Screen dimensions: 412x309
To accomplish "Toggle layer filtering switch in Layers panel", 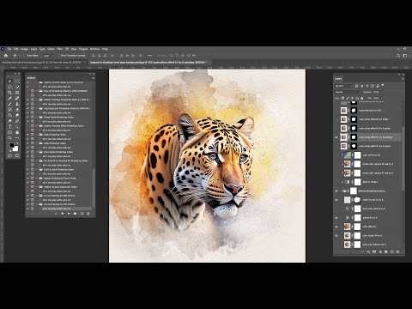I will [x=383, y=85].
